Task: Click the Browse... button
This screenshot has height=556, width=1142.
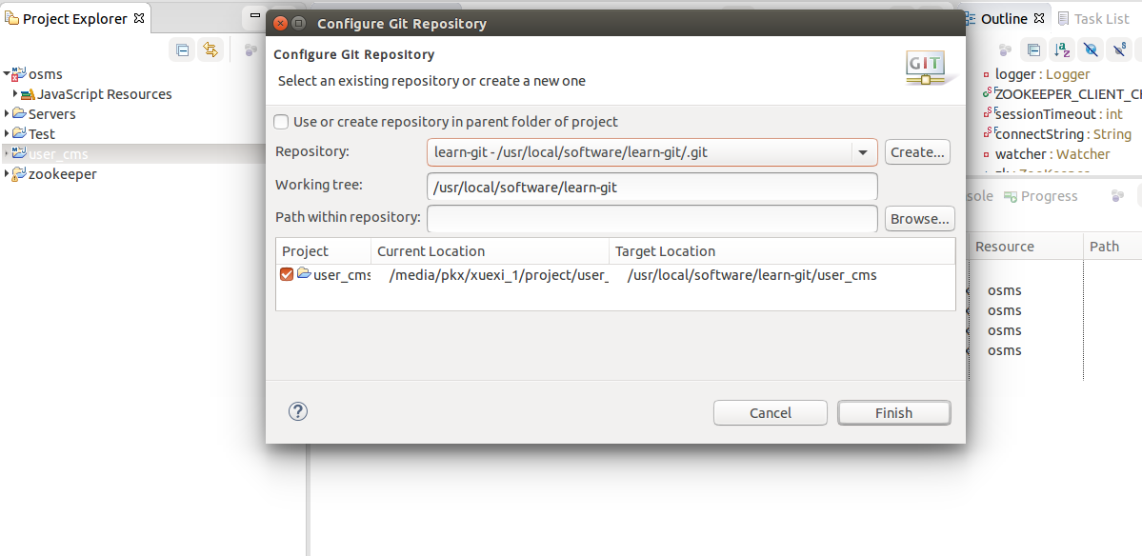Action: pos(919,219)
